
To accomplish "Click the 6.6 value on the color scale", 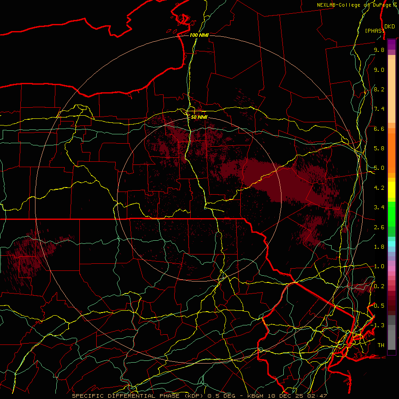I will [x=379, y=129].
